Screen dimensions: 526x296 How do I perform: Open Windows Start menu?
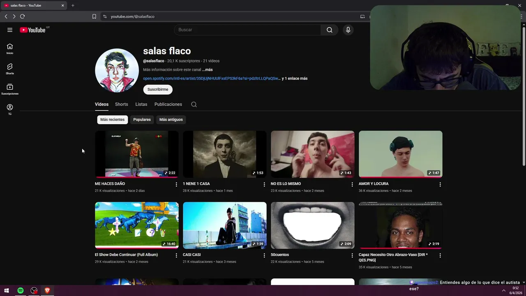7,291
